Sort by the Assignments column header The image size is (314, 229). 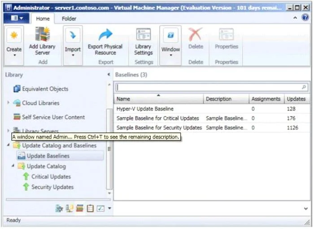point(267,99)
